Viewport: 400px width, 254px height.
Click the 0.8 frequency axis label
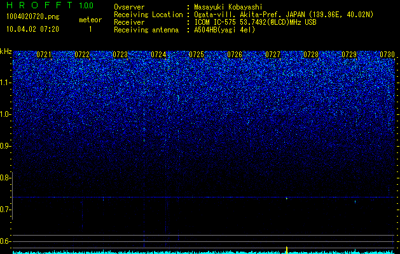coord(6,178)
